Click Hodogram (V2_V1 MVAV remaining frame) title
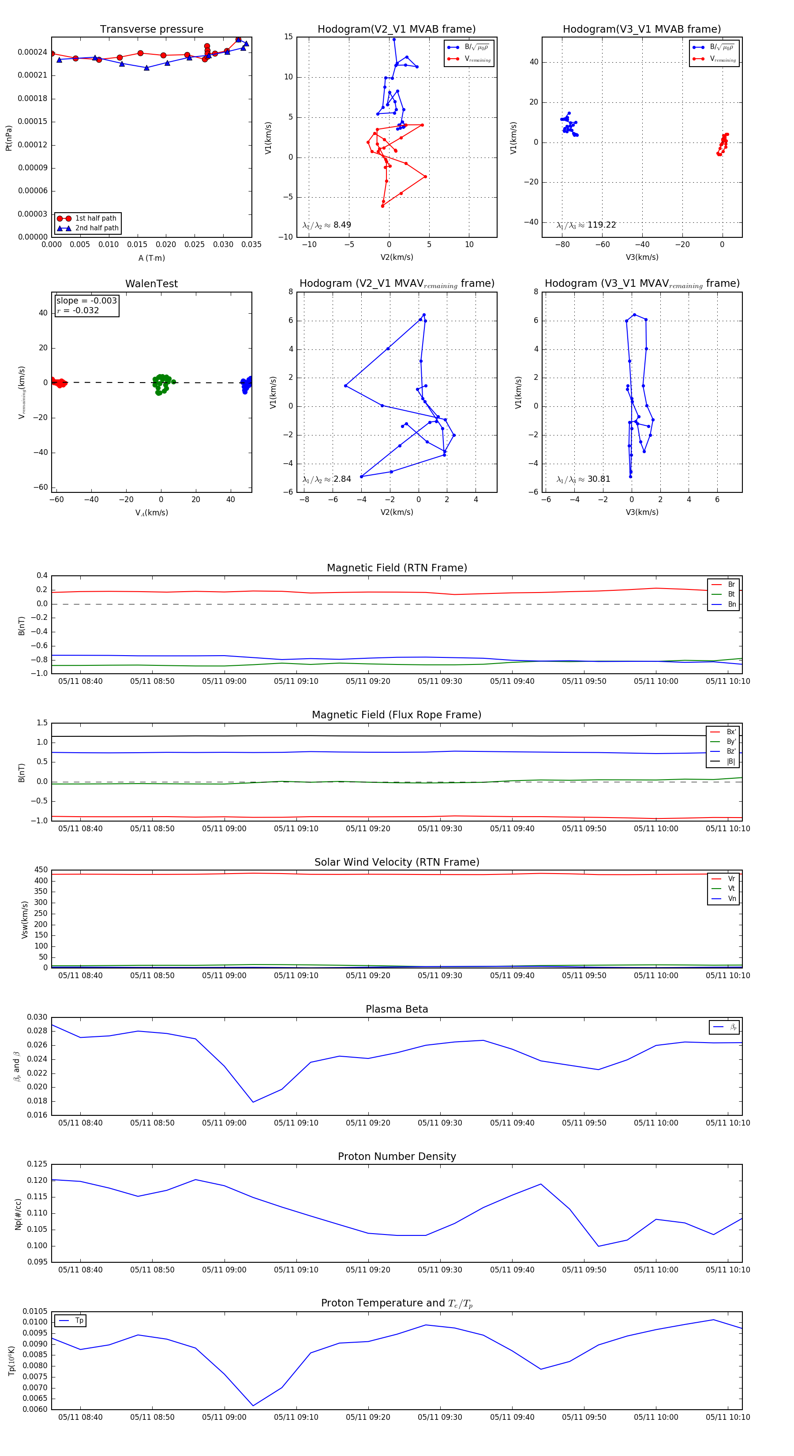Screen dimensions: 794x1456 click(x=397, y=284)
